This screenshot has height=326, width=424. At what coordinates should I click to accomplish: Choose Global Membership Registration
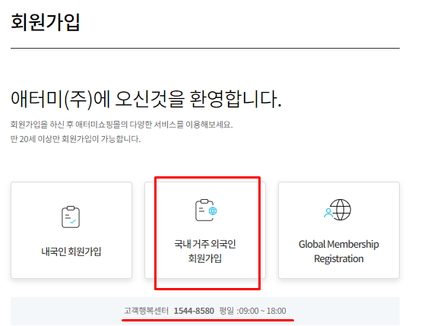pos(339,230)
